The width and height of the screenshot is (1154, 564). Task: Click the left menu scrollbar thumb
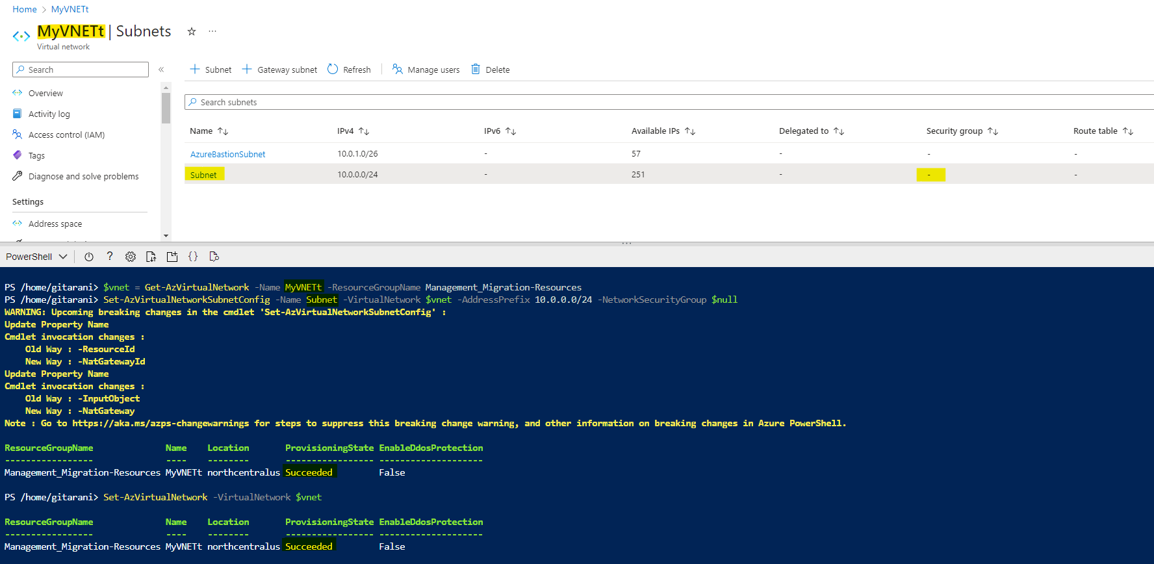166,108
